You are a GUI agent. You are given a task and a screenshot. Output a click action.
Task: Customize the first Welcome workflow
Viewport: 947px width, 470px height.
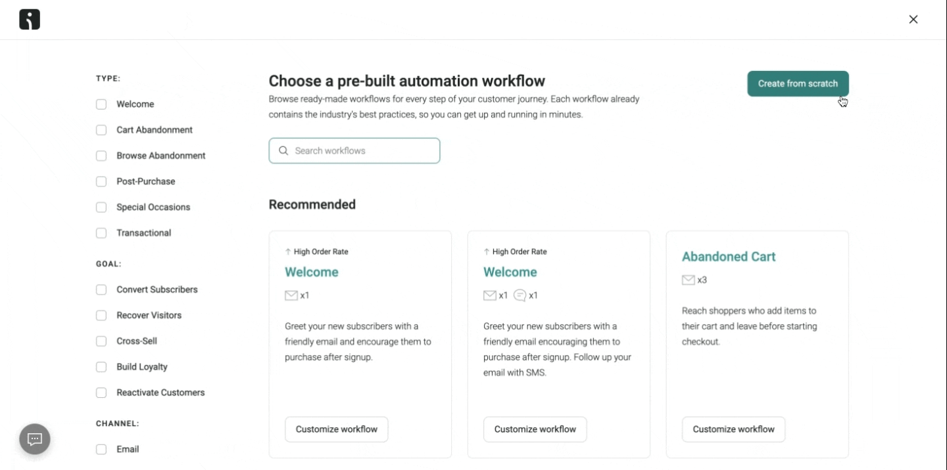tap(336, 429)
